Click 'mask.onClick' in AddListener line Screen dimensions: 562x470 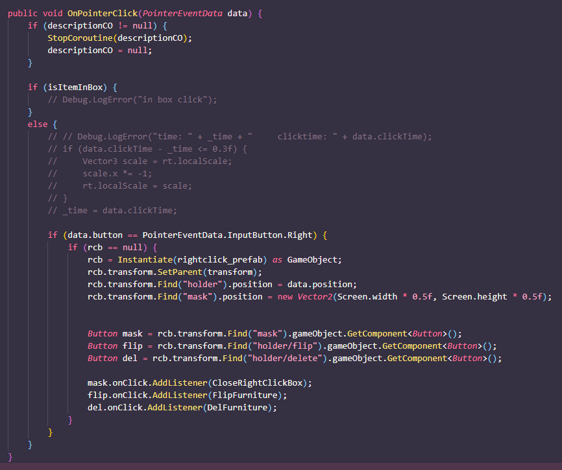[117, 383]
